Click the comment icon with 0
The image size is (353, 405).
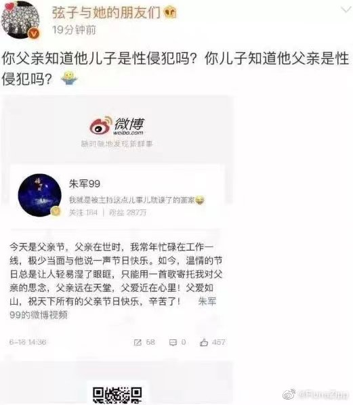pyautogui.click(x=173, y=343)
